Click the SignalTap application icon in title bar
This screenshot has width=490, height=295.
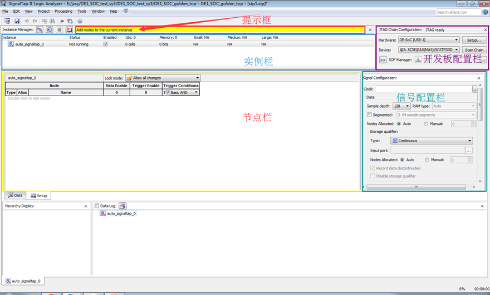[3, 3]
